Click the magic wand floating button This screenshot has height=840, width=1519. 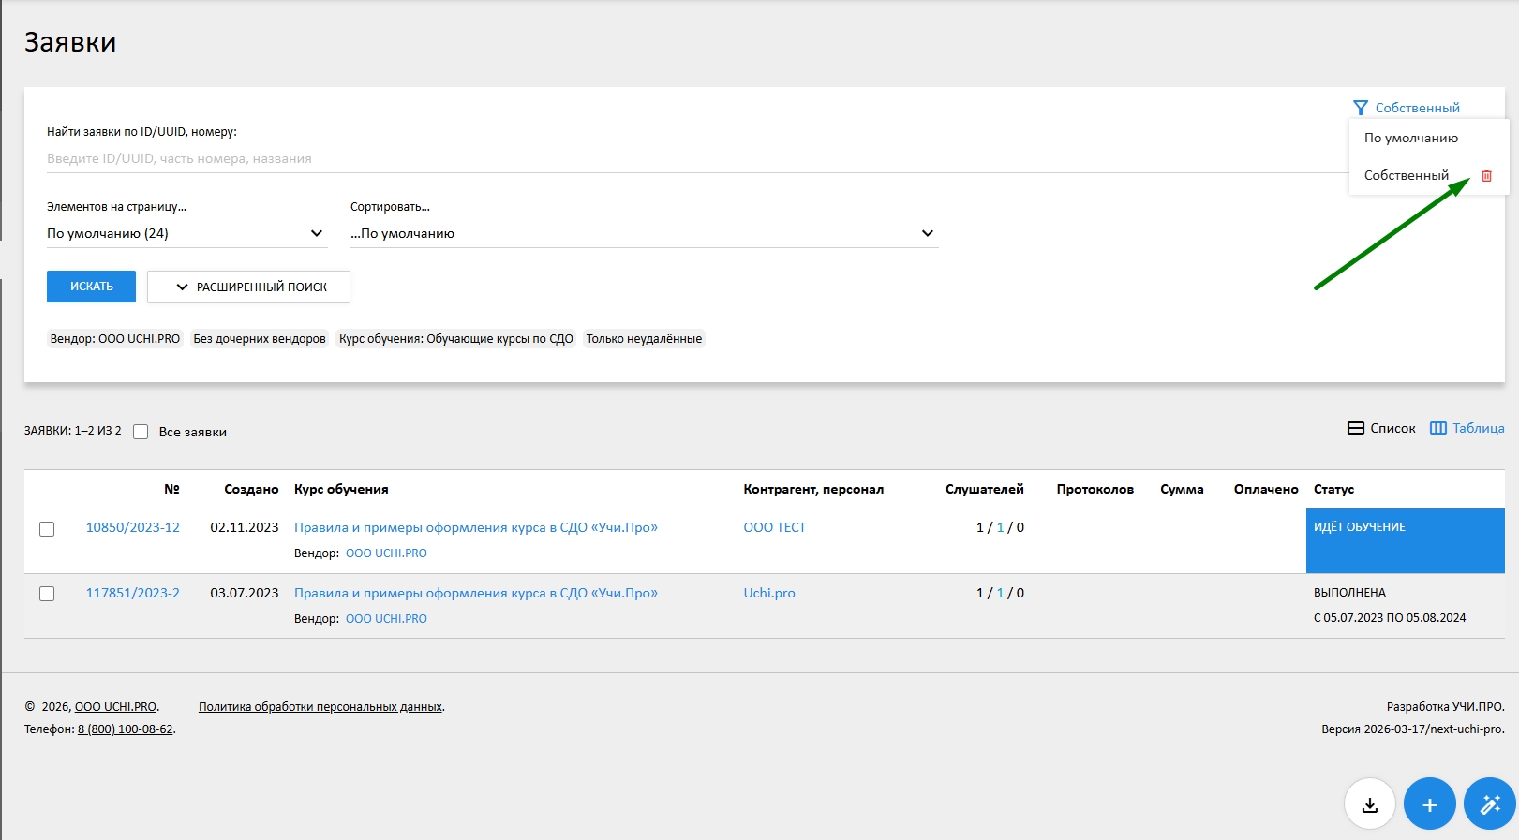coord(1489,804)
